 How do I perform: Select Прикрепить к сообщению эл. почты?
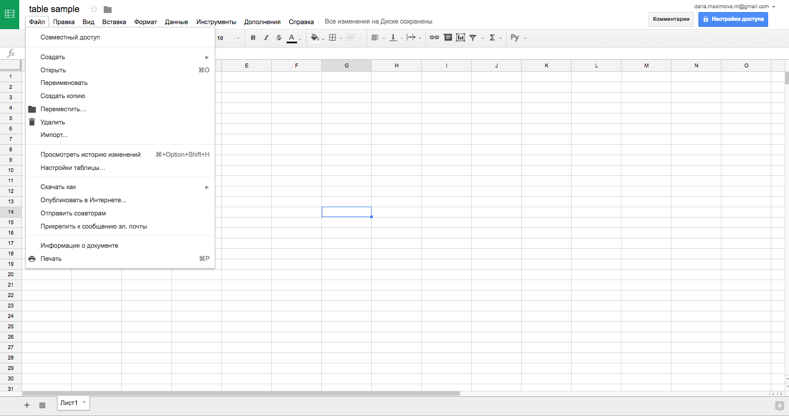click(x=120, y=226)
